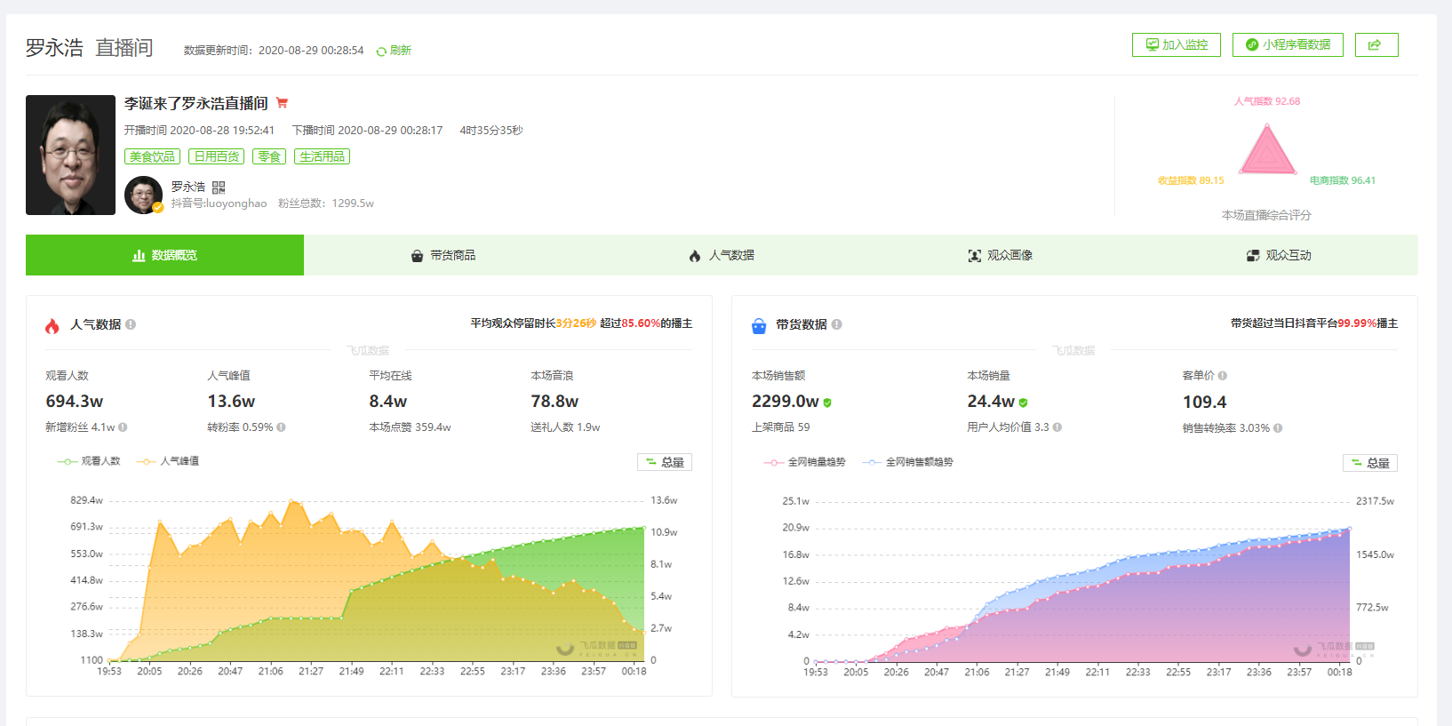Click the info icon next to 用户人均价值 3.3
Image resolution: width=1452 pixels, height=726 pixels.
click(x=1057, y=427)
